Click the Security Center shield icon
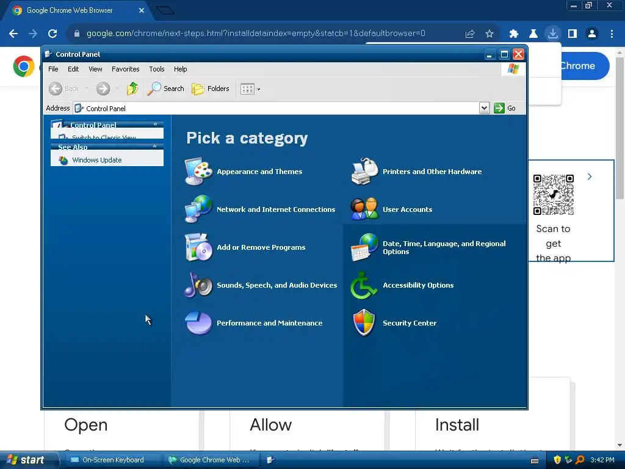Screen dimensions: 625x469 point(364,323)
